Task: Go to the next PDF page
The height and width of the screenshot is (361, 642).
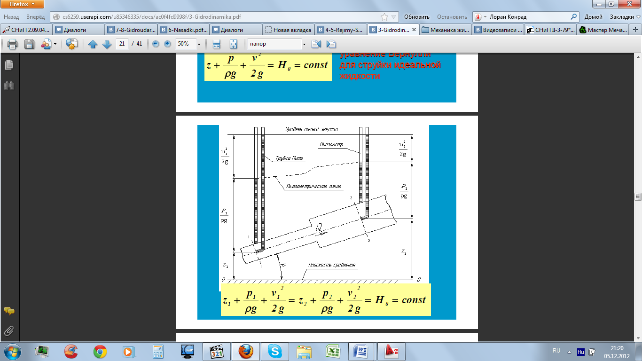Action: [x=107, y=44]
